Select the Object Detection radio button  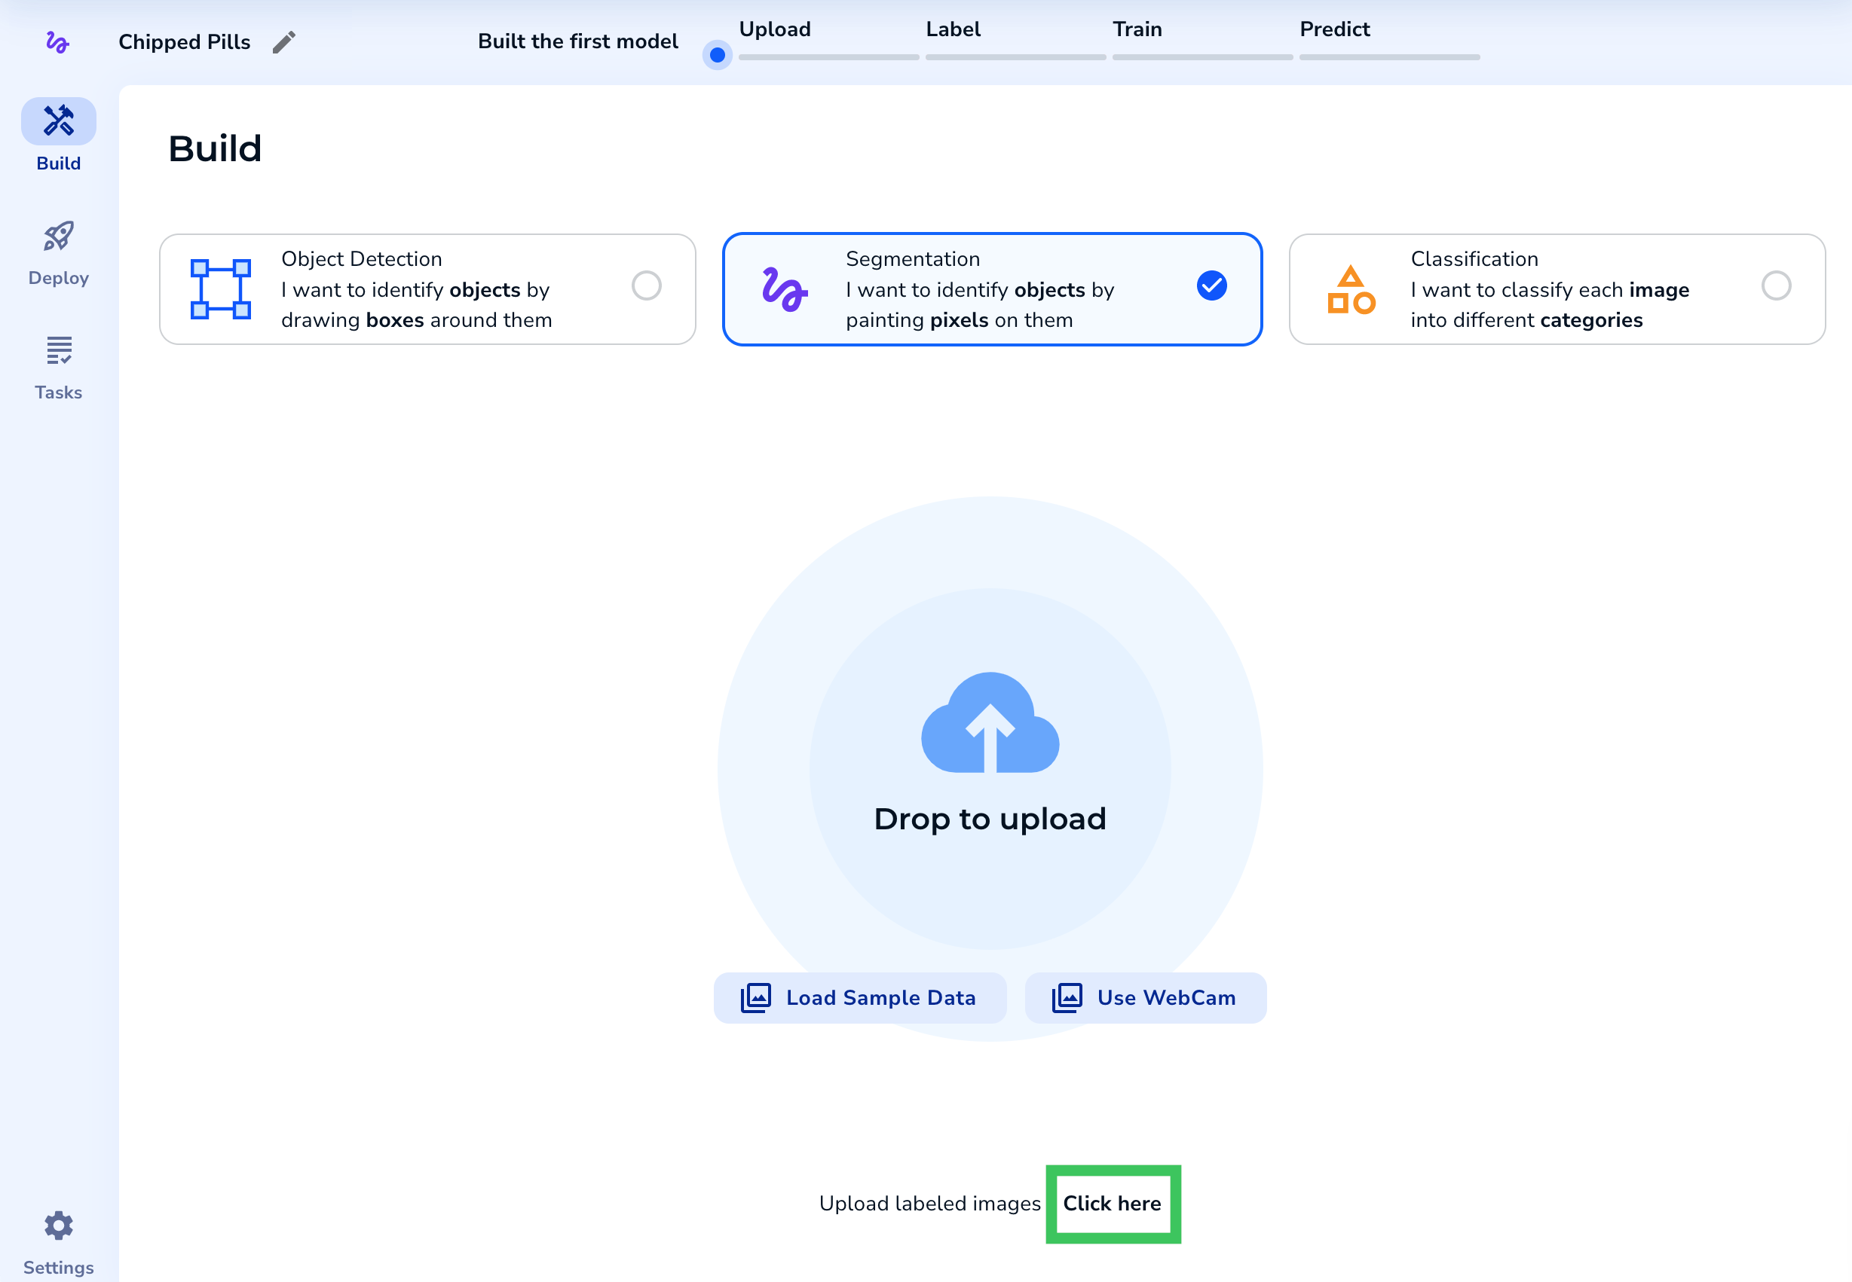[x=647, y=285]
